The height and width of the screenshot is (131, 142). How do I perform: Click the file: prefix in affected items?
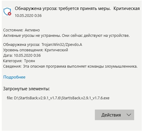click(x=10, y=98)
